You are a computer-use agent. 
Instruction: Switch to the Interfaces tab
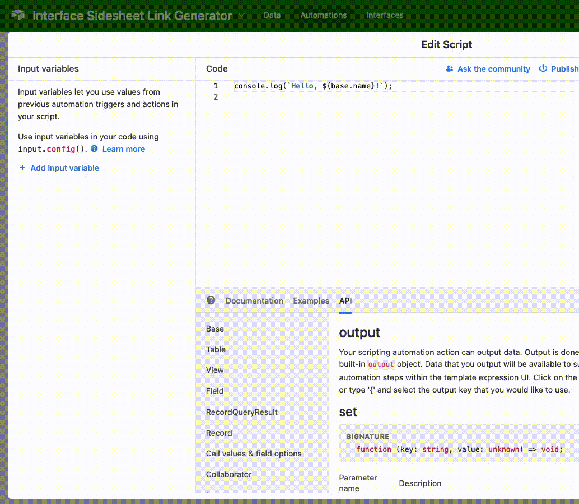(x=385, y=15)
